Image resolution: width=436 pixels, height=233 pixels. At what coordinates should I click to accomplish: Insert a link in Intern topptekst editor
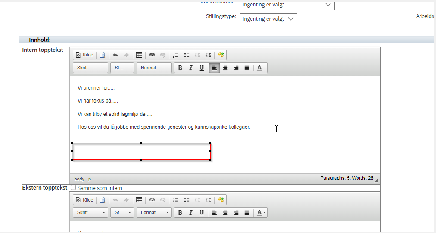(152, 55)
